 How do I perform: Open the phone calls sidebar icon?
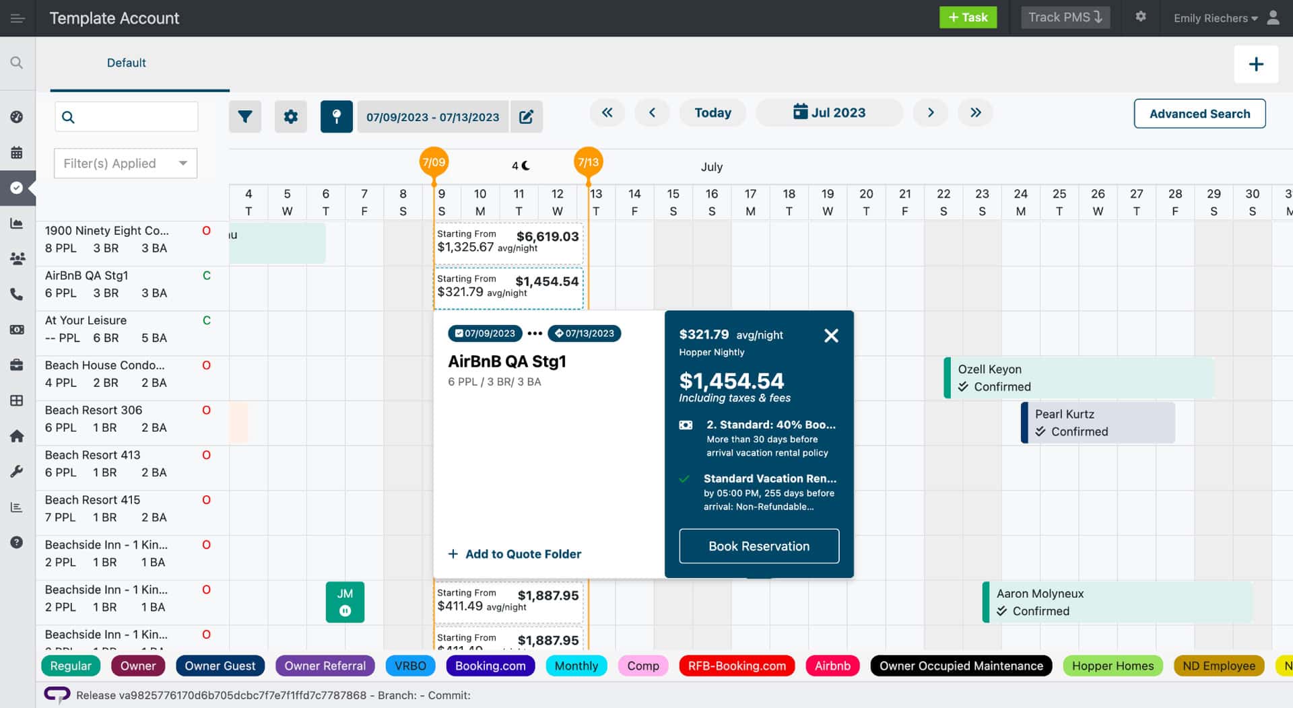[18, 294]
